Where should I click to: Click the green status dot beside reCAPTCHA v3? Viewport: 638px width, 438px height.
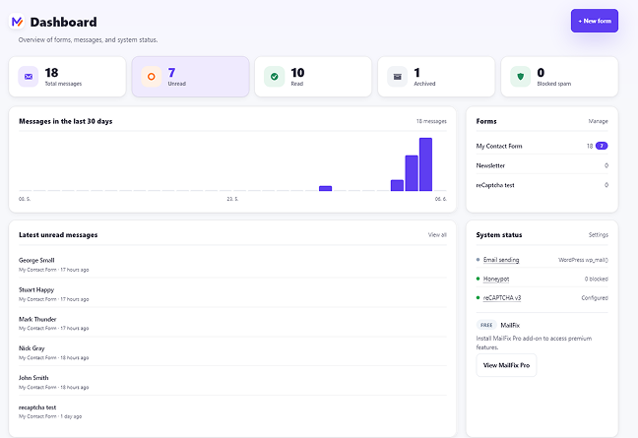point(478,297)
